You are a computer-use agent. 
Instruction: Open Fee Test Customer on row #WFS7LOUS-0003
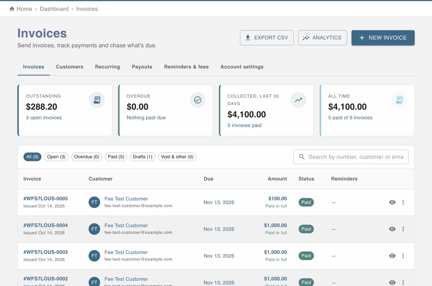click(x=126, y=252)
